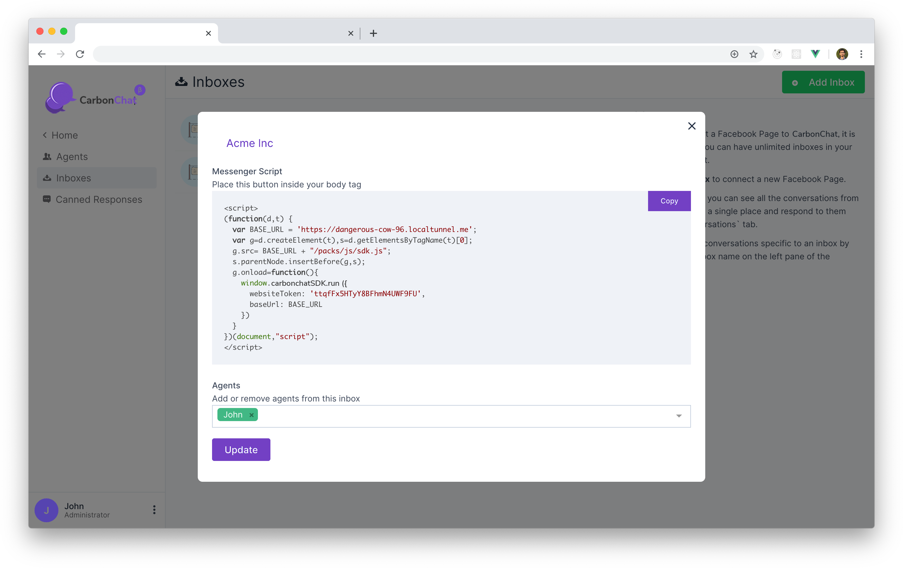Viewport: 903px width, 568px height.
Task: Navigate back in browser history
Action: pos(42,54)
